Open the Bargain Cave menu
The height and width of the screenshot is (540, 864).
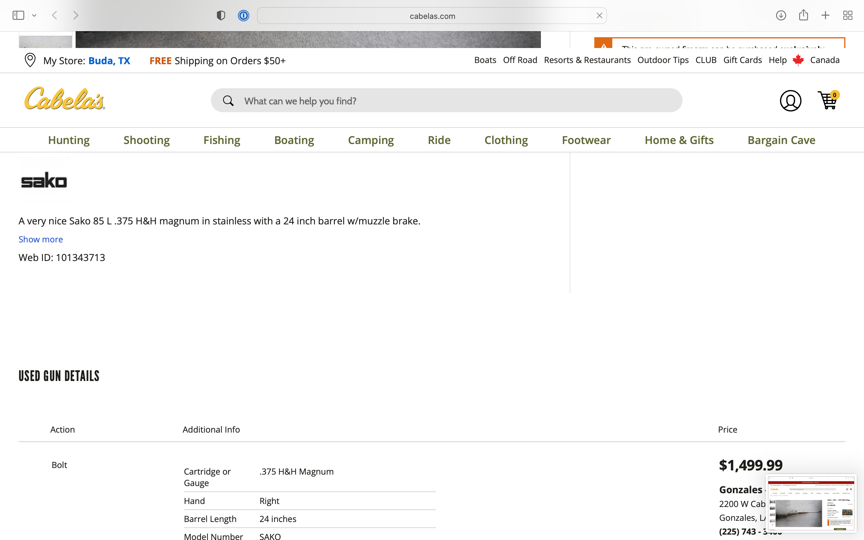[781, 140]
